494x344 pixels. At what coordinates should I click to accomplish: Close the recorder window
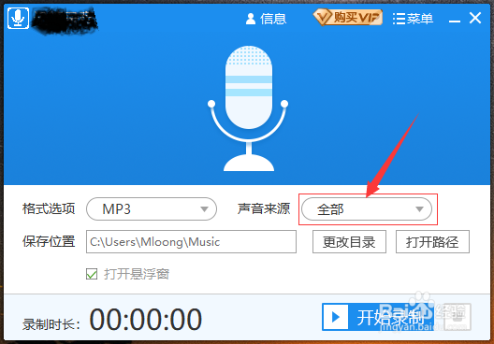tap(475, 18)
